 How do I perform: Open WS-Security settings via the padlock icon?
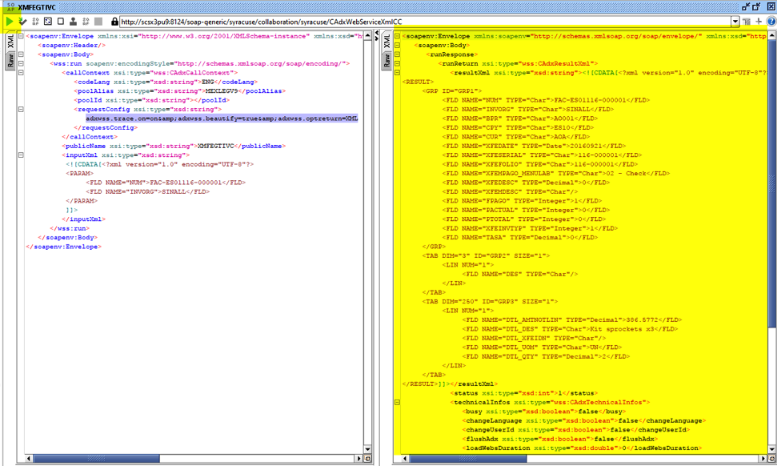coord(114,22)
